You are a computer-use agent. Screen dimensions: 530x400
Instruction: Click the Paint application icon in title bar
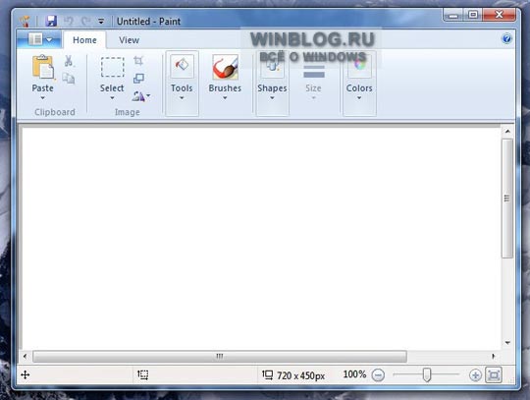(x=25, y=22)
